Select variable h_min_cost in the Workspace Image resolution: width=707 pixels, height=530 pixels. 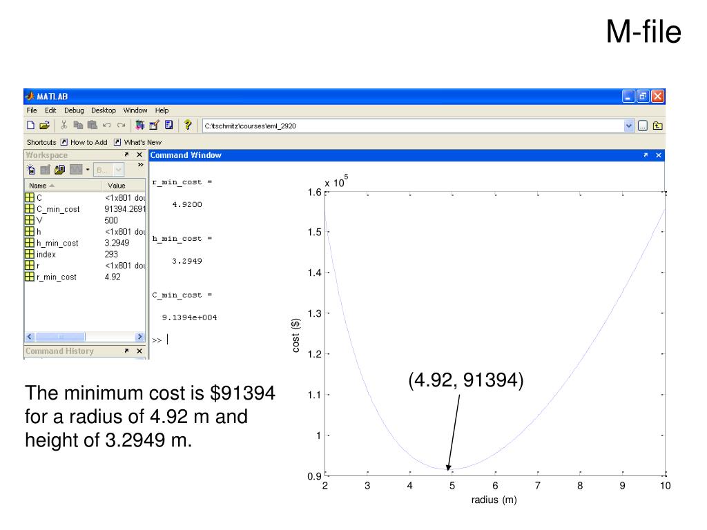click(57, 243)
